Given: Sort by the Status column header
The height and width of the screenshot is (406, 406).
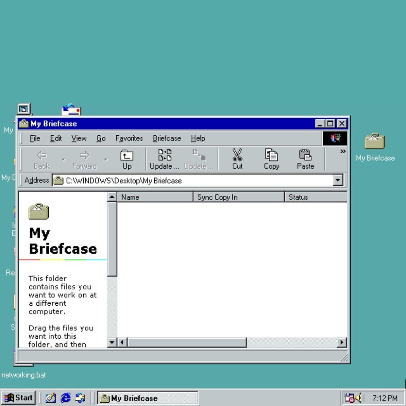Looking at the screenshot, I should coord(315,197).
